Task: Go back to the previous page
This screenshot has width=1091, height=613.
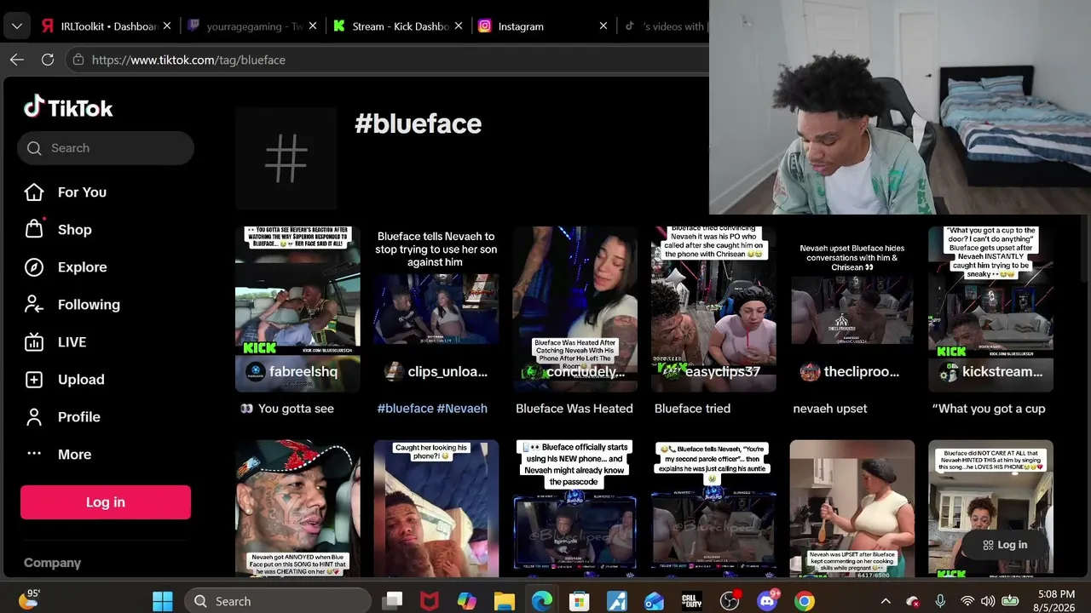Action: click(17, 60)
